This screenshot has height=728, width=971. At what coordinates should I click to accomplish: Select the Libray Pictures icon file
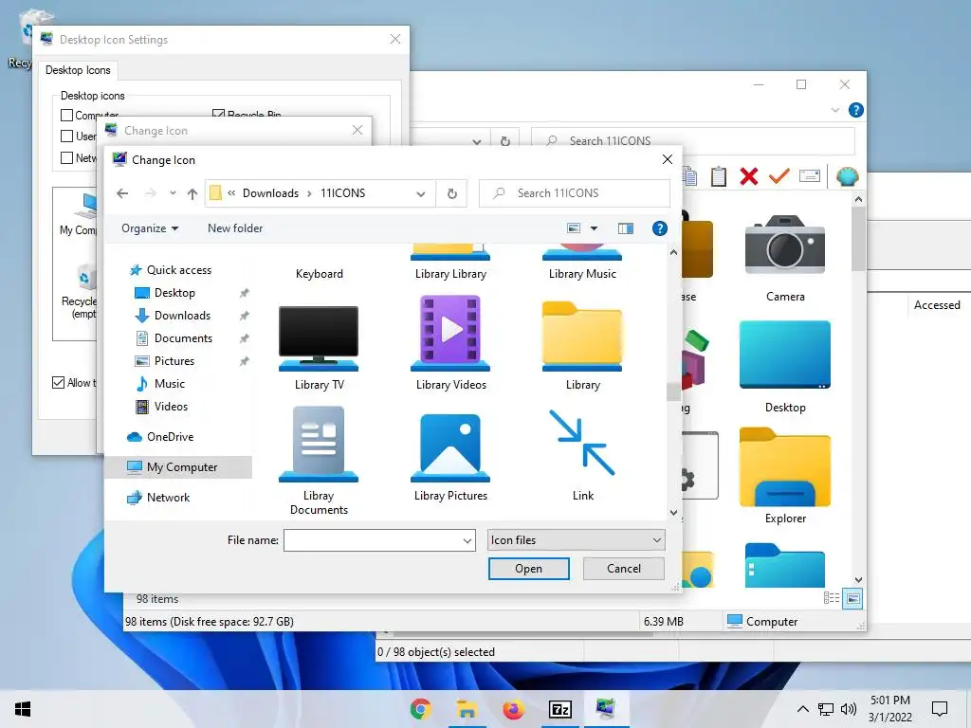[x=450, y=457]
